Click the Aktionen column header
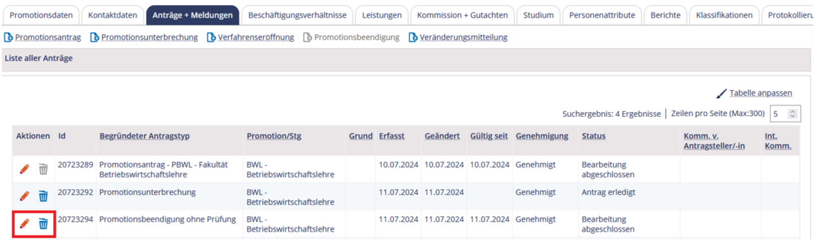This screenshot has width=814, height=245. [x=33, y=136]
